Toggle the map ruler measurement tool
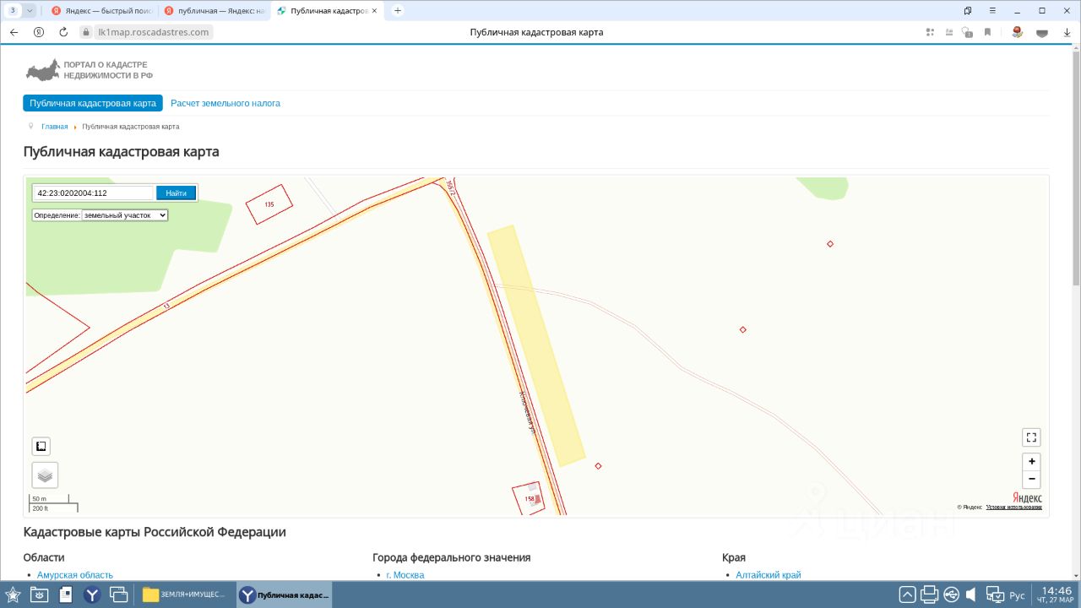Screen dimensions: 1081x608 (41, 446)
